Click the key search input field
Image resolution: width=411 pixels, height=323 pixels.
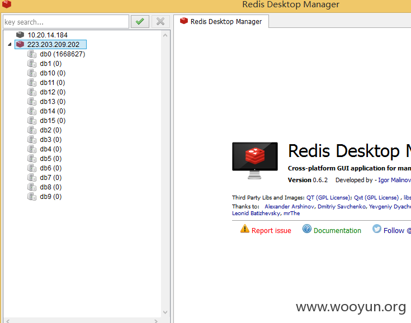pyautogui.click(x=66, y=22)
